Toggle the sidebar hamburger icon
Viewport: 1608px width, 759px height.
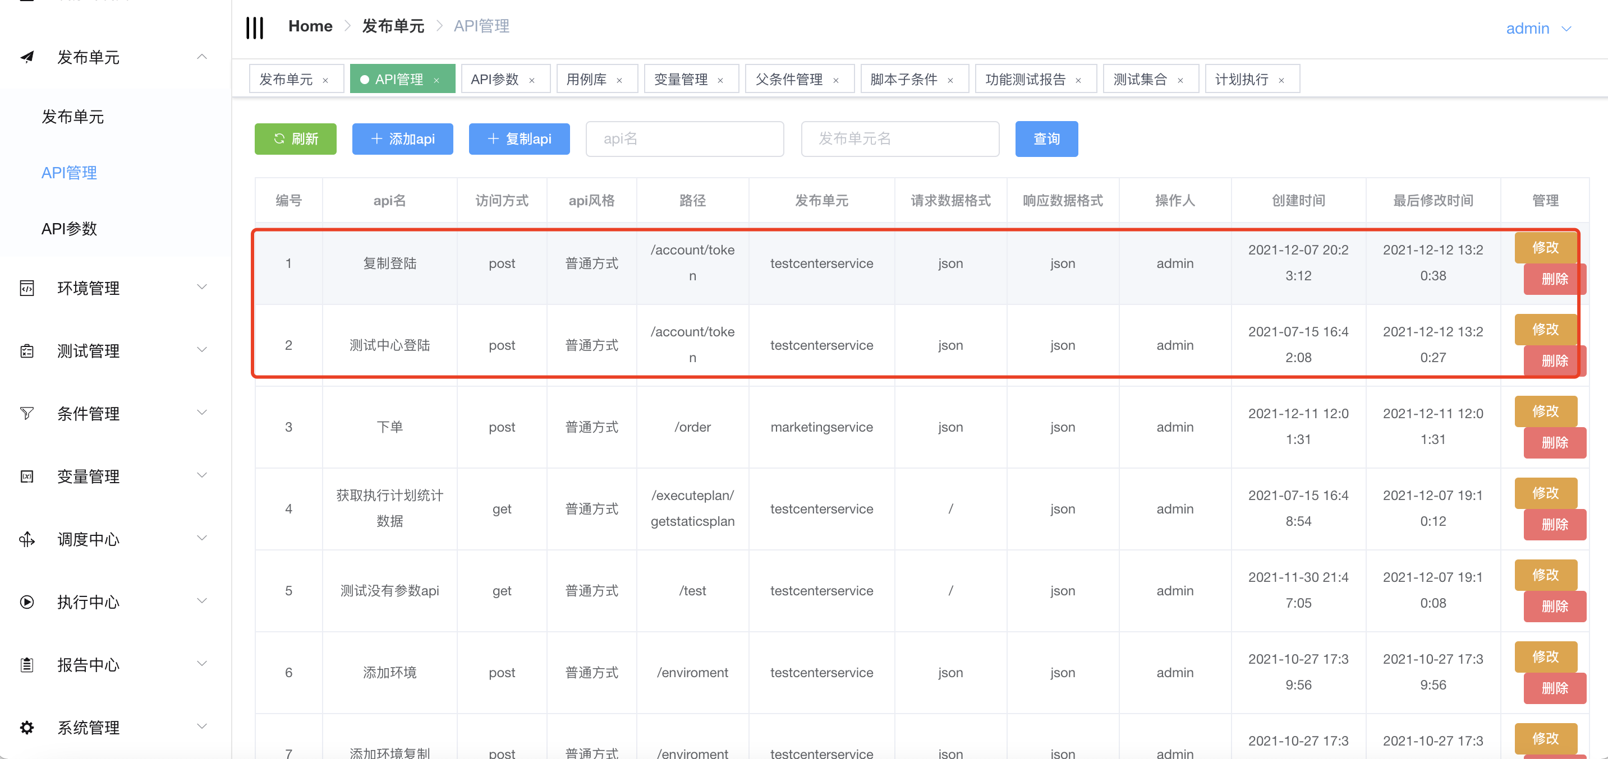[255, 27]
